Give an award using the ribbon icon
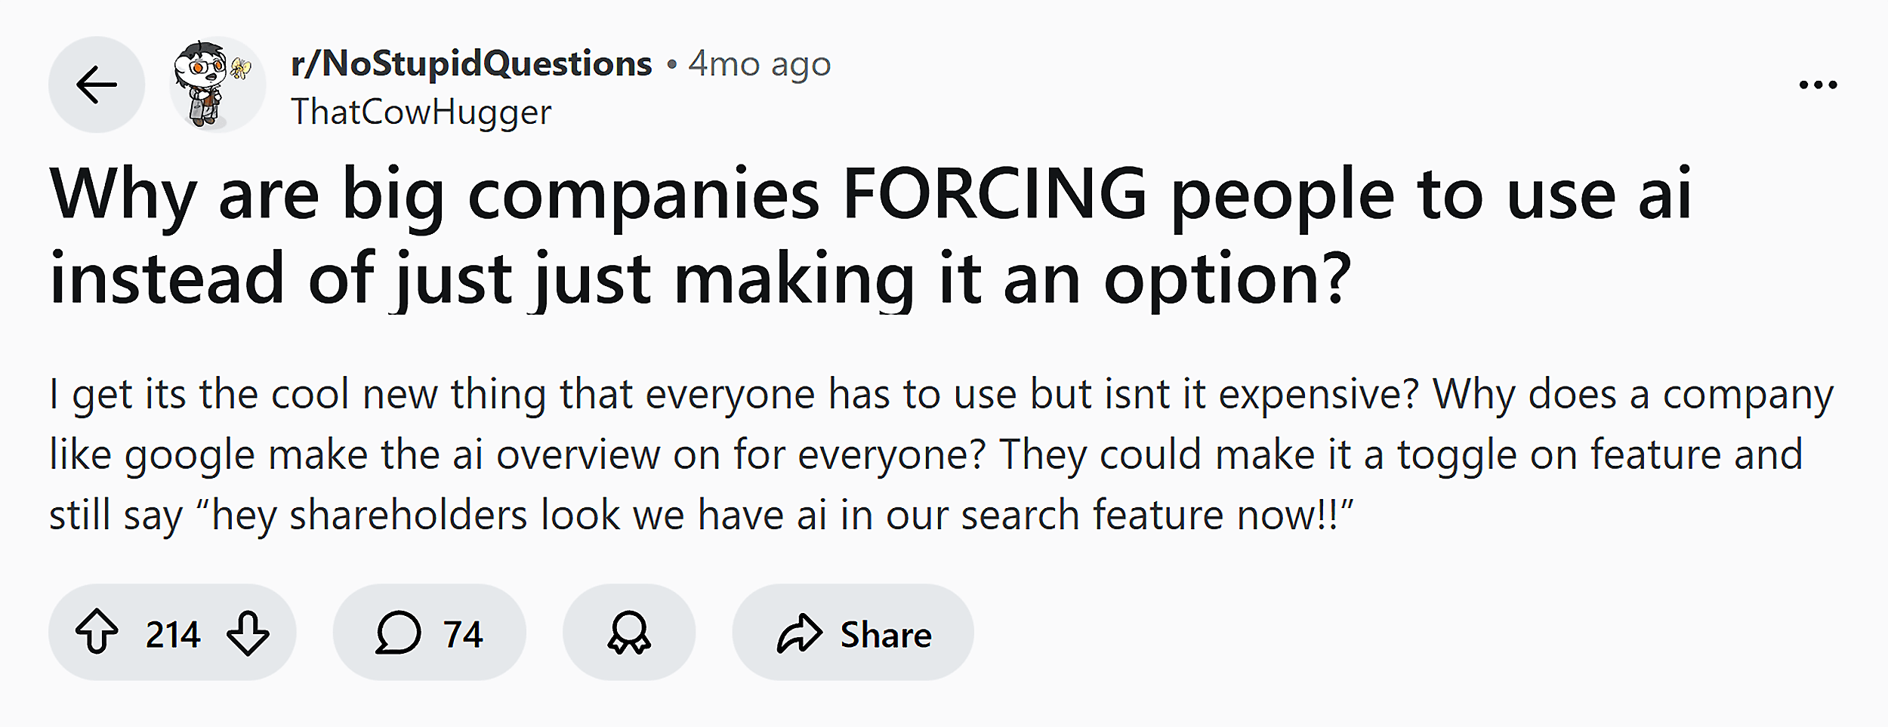1888x727 pixels. (x=631, y=634)
